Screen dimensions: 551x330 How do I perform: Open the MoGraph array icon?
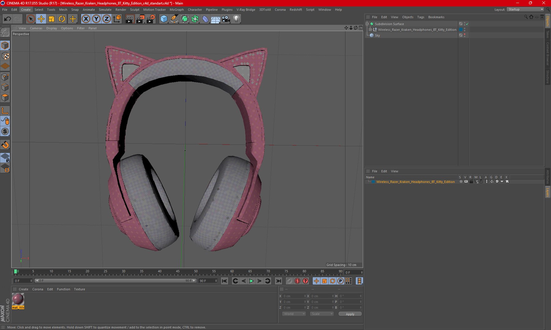pos(195,19)
